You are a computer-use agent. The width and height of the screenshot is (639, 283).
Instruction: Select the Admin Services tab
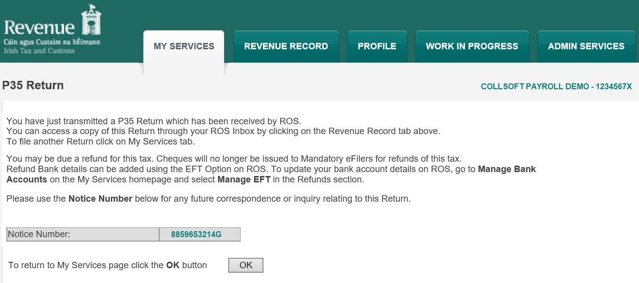(x=586, y=46)
